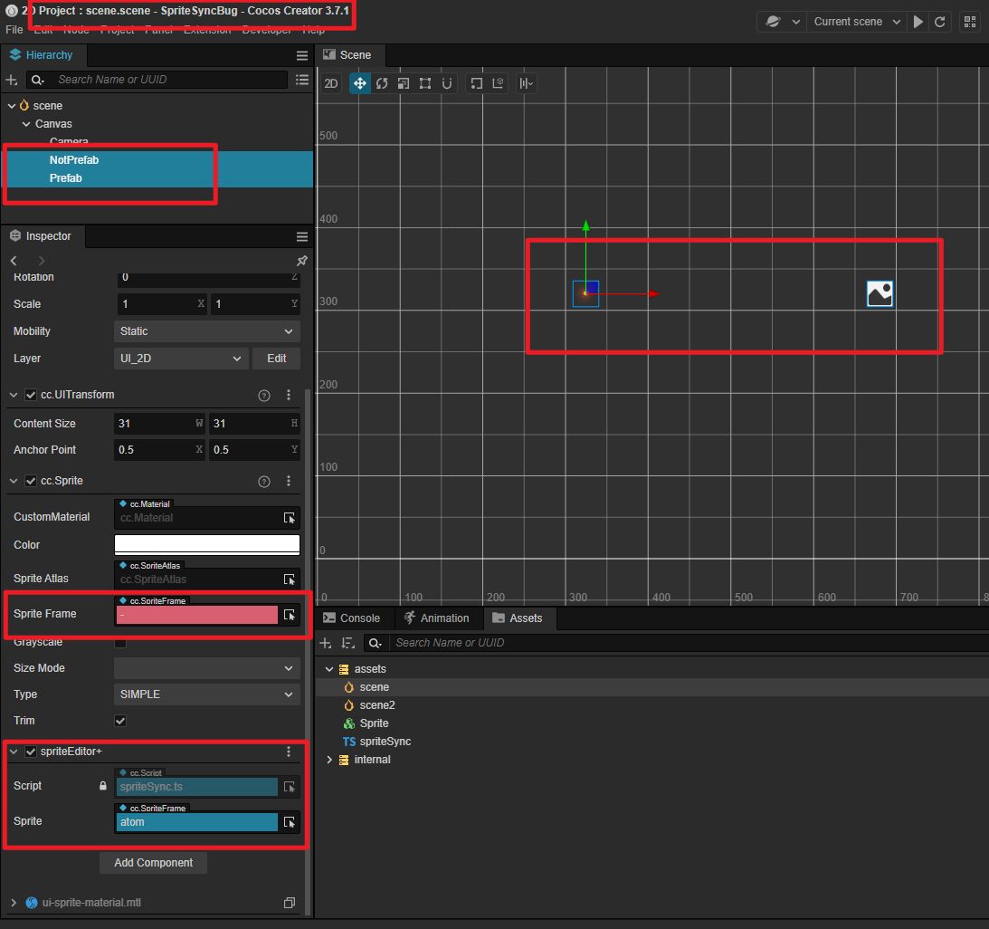
Task: Switch scene view using the 2D button
Action: tap(332, 83)
